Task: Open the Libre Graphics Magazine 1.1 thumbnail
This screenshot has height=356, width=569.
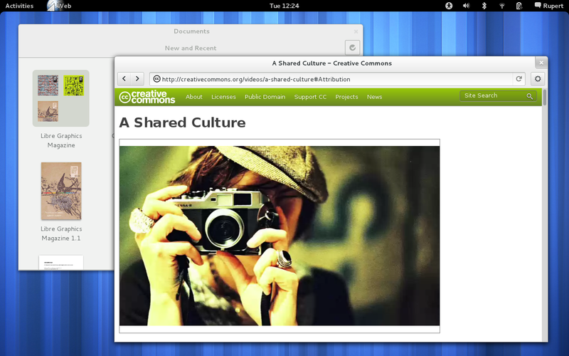Action: pos(61,191)
